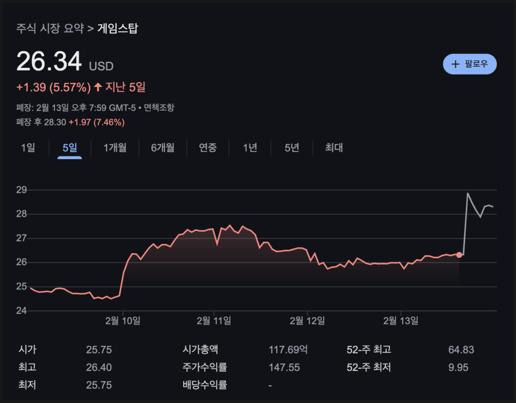Switch to the 1개월 range tab
The height and width of the screenshot is (403, 516).
(x=115, y=148)
